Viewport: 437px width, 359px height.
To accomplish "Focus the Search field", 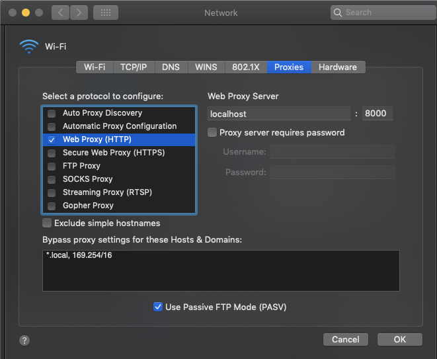I will (x=385, y=13).
